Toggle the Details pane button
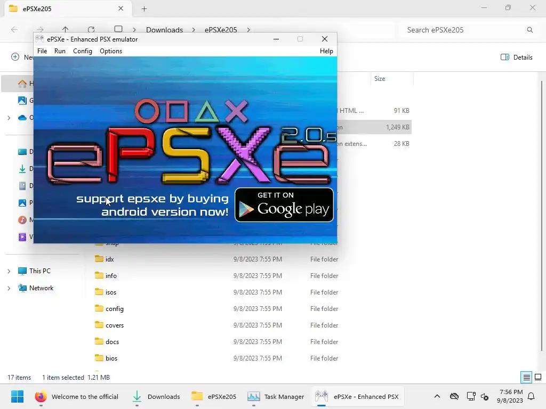Image resolution: width=546 pixels, height=409 pixels. [x=516, y=58]
